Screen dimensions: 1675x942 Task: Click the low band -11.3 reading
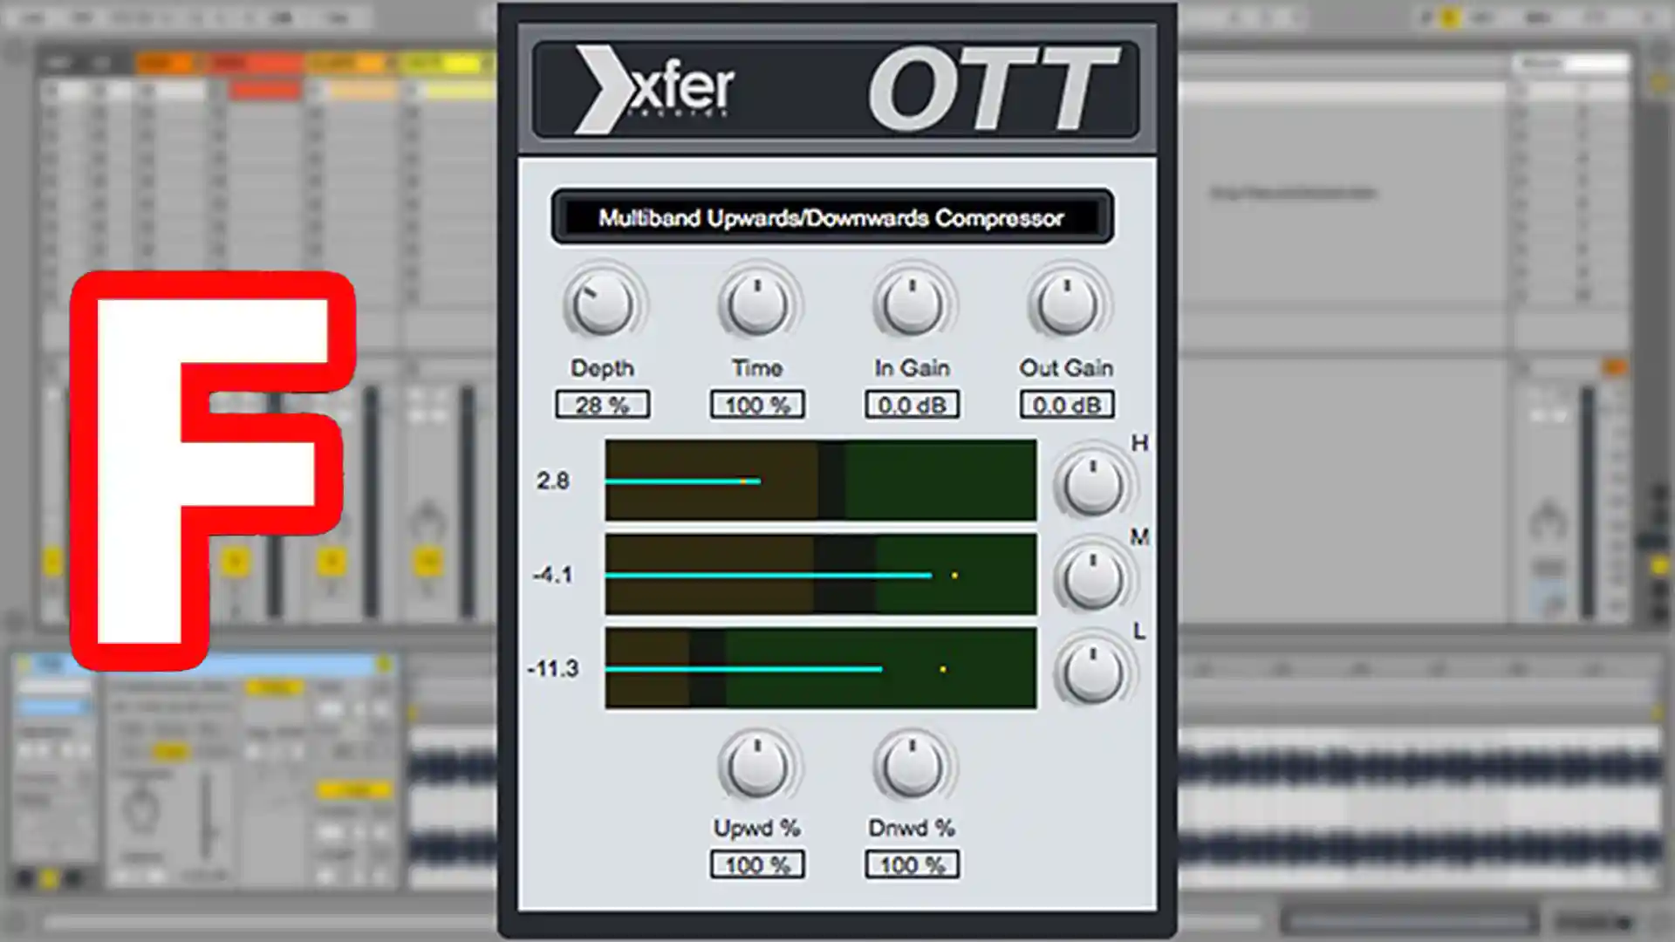(553, 669)
